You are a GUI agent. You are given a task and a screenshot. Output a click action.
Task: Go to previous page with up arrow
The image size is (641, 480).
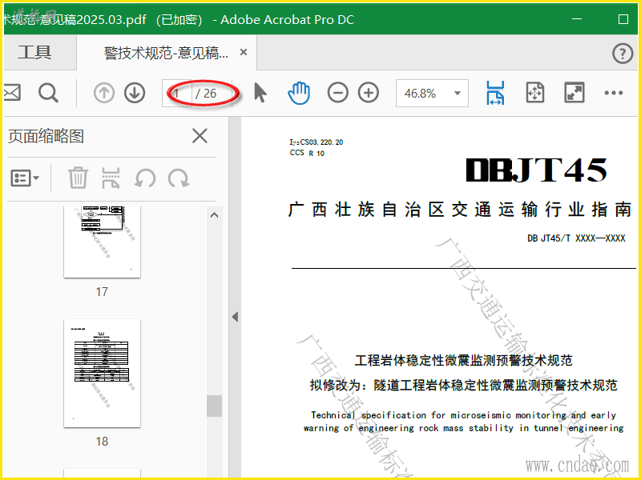(104, 93)
